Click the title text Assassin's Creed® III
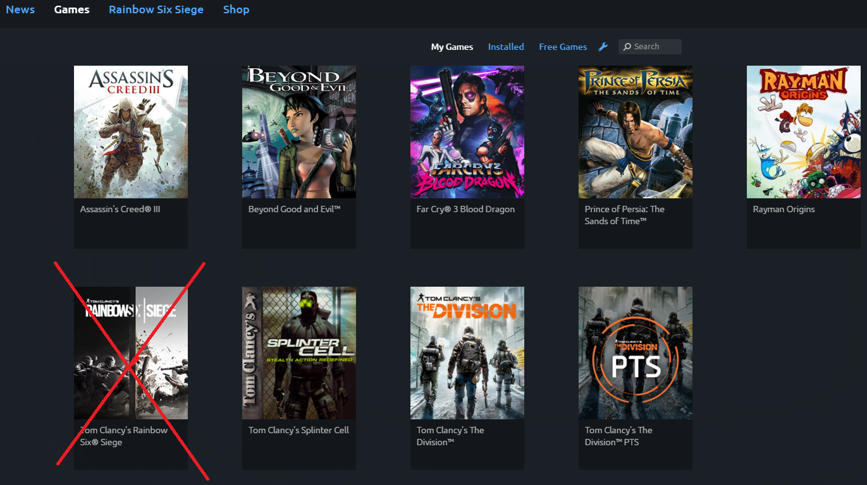Viewport: 867px width, 485px height. point(120,209)
